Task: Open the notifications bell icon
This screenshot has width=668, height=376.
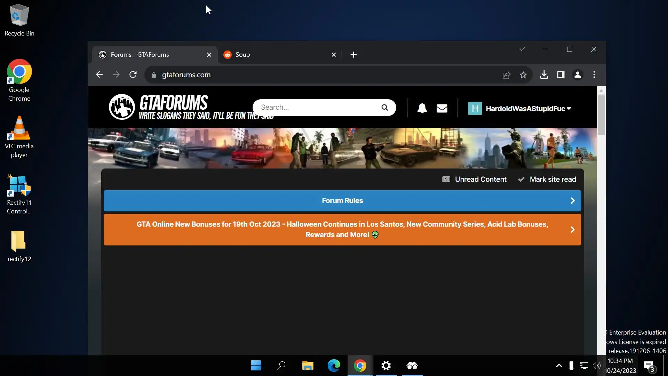Action: (422, 108)
